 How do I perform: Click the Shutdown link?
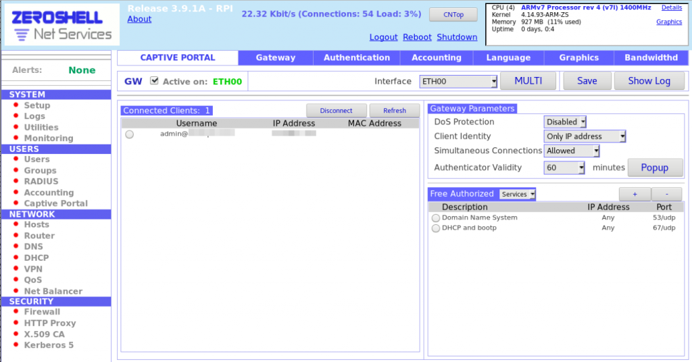click(457, 37)
